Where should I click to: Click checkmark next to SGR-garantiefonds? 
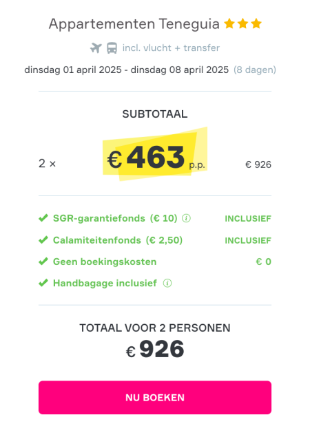click(43, 218)
